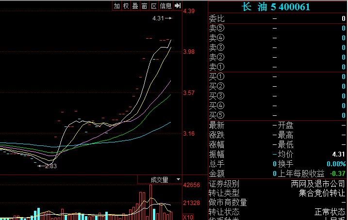Select the 卖① ask row
This screenshot has width=348, height=220.
277,66
